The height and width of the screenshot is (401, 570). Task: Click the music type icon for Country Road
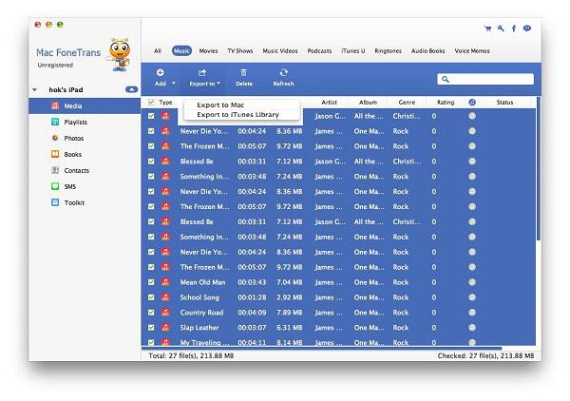pyautogui.click(x=165, y=313)
